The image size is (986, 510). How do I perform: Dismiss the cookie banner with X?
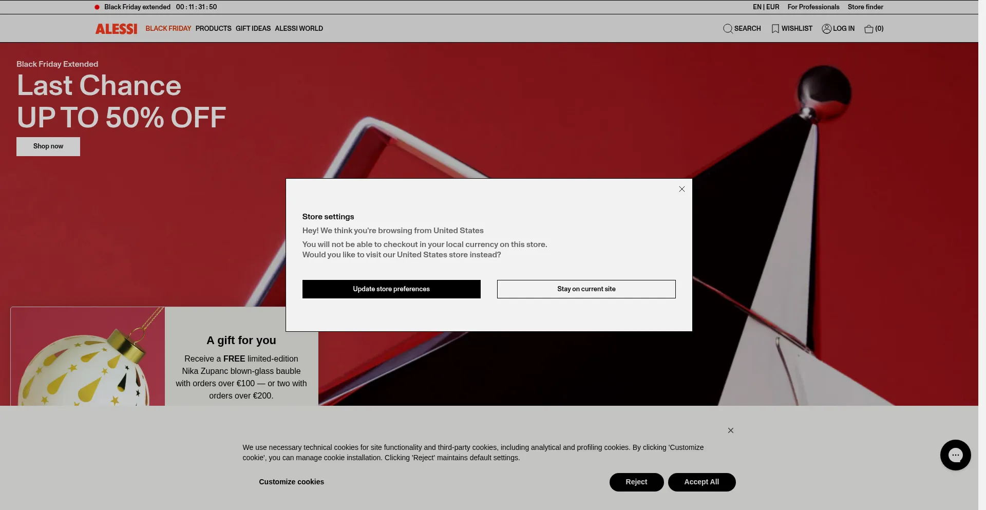(730, 430)
